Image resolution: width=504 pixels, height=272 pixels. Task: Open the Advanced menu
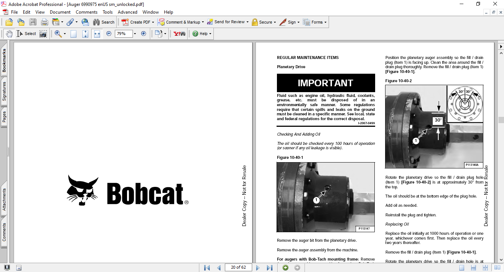[x=128, y=12]
